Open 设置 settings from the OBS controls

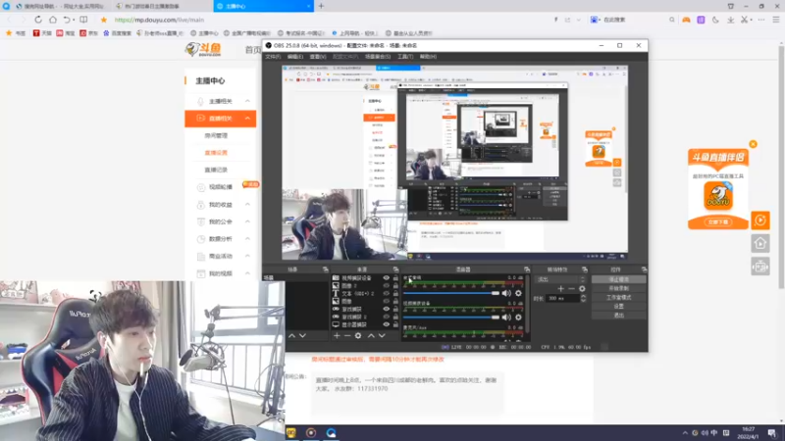pyautogui.click(x=619, y=306)
